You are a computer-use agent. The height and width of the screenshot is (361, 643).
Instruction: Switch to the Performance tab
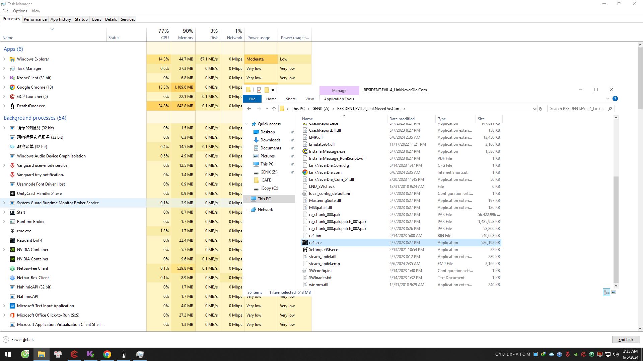[x=34, y=19]
